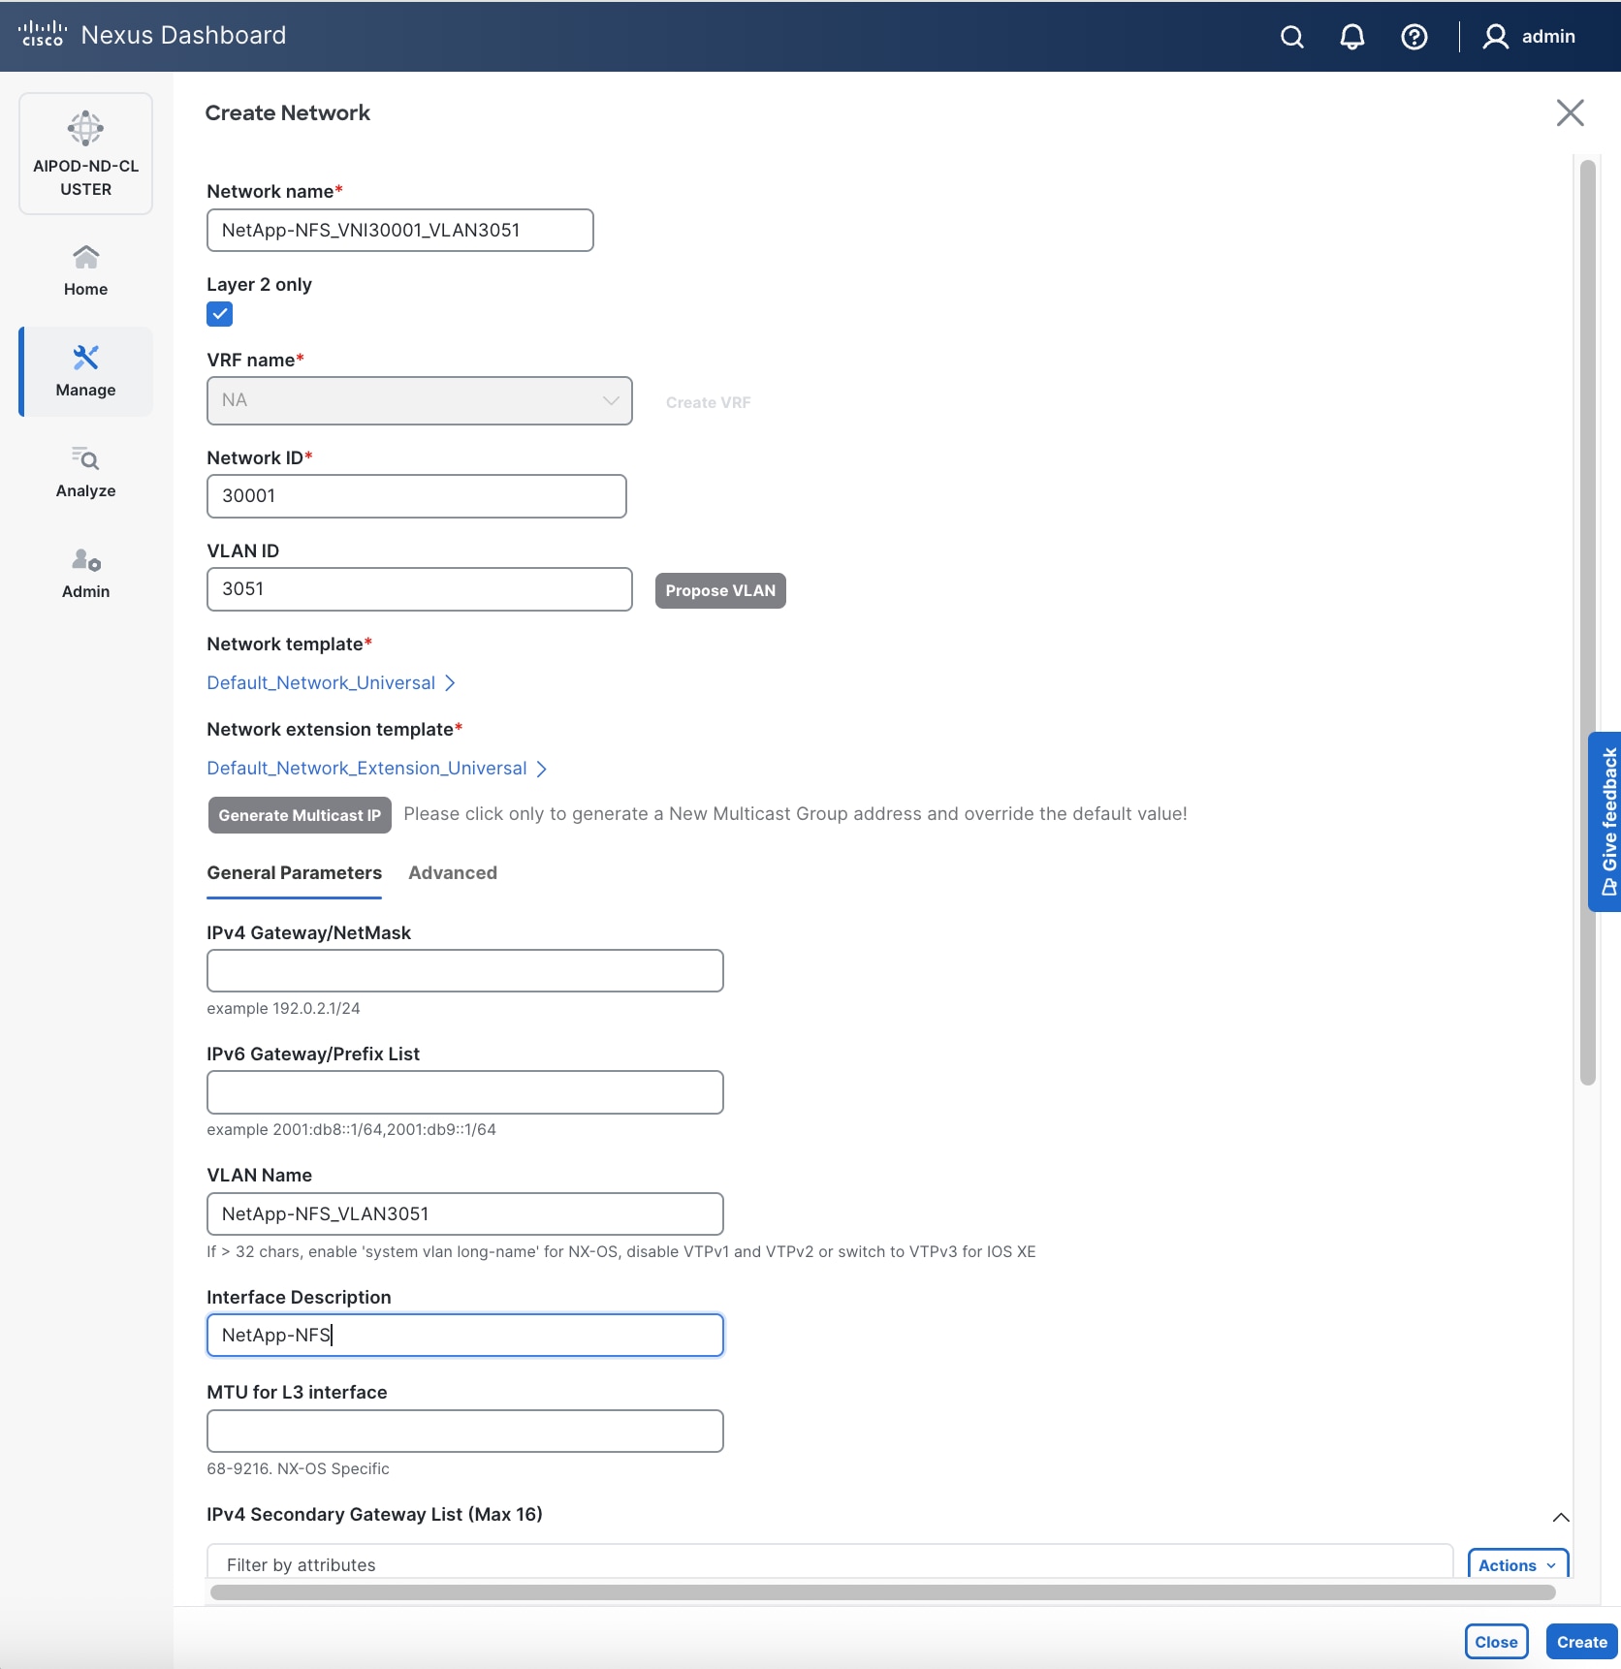Select Manage in the left sidebar
The height and width of the screenshot is (1669, 1621).
point(85,371)
